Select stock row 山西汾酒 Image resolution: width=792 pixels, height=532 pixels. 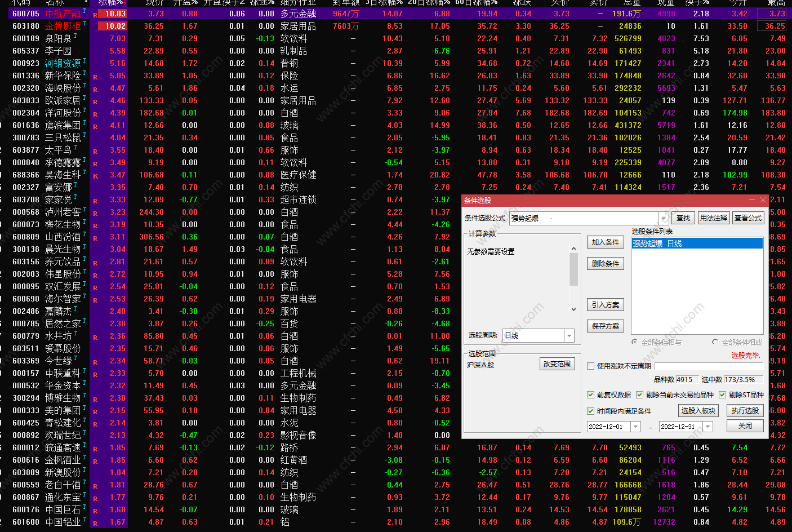(230, 237)
